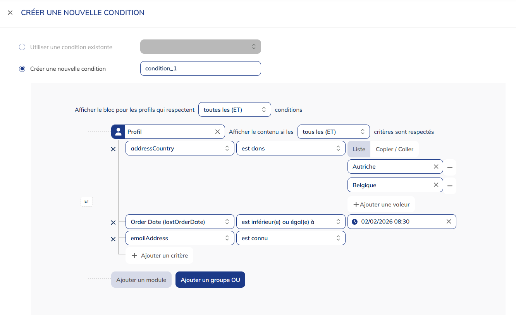This screenshot has height=326, width=516.
Task: Clear the Autriche value field
Action: 436,167
